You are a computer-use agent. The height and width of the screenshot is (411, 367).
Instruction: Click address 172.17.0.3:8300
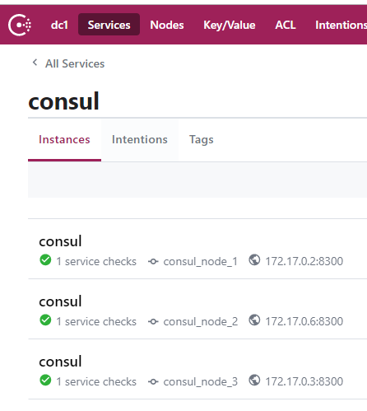click(x=304, y=381)
